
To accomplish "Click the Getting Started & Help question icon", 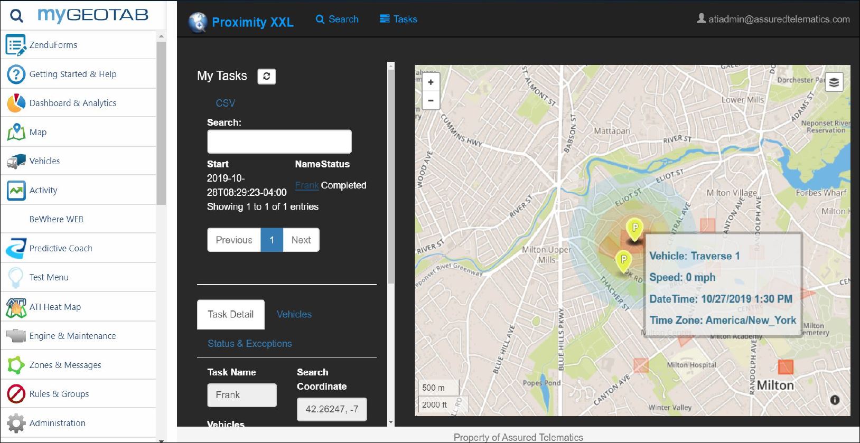I will tap(16, 74).
